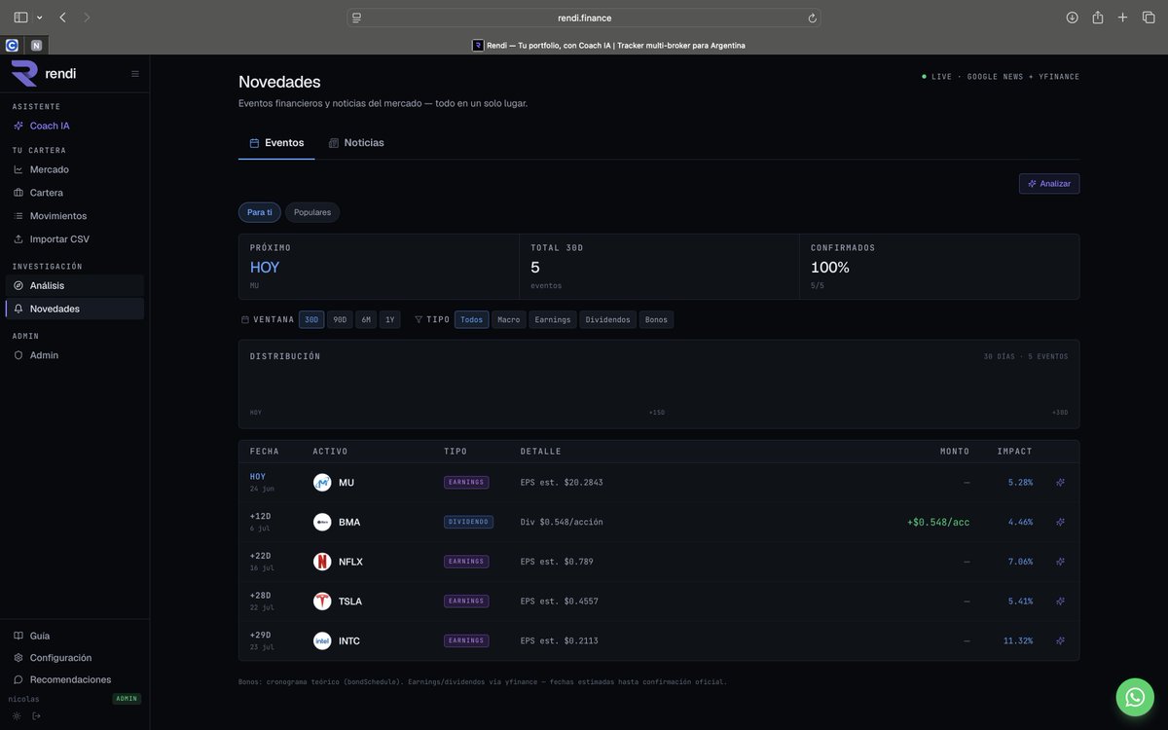Viewport: 1168px width, 730px height.
Task: Select the Para ti filter pill
Action: click(x=259, y=212)
